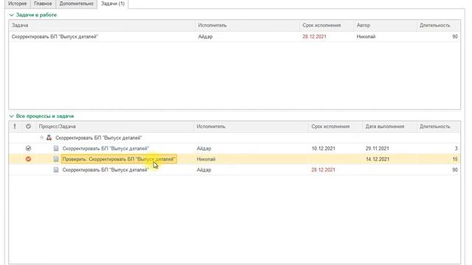Click document icon of task due 28.12.2021 in bottom list
Viewport: 472px width, 265px height.
56,170
